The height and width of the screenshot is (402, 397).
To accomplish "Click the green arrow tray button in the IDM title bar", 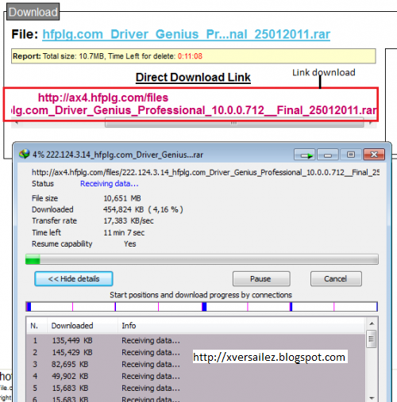I will 304,155.
